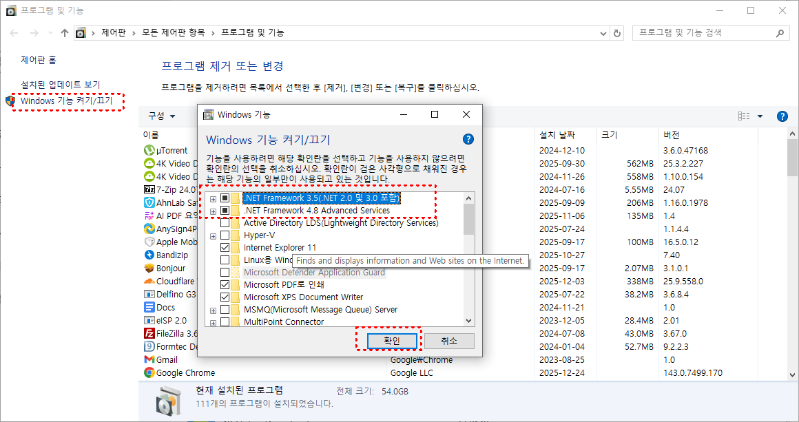
Task: Enable MultiPoint Connector checkbox
Action: (x=225, y=321)
